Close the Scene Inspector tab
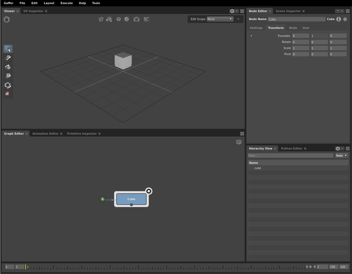Screen dimensions: 352x274 tap(304, 11)
